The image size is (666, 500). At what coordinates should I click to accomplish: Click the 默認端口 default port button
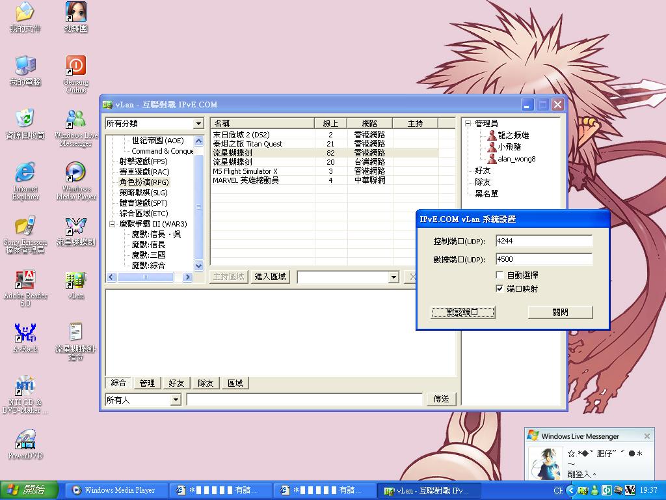pos(463,312)
